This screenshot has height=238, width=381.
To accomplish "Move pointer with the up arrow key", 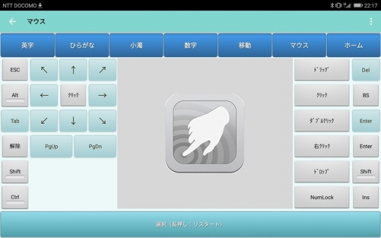I will point(73,70).
